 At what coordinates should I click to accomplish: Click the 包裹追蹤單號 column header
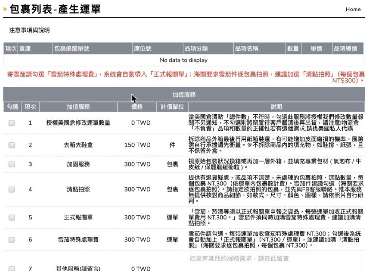(92, 49)
